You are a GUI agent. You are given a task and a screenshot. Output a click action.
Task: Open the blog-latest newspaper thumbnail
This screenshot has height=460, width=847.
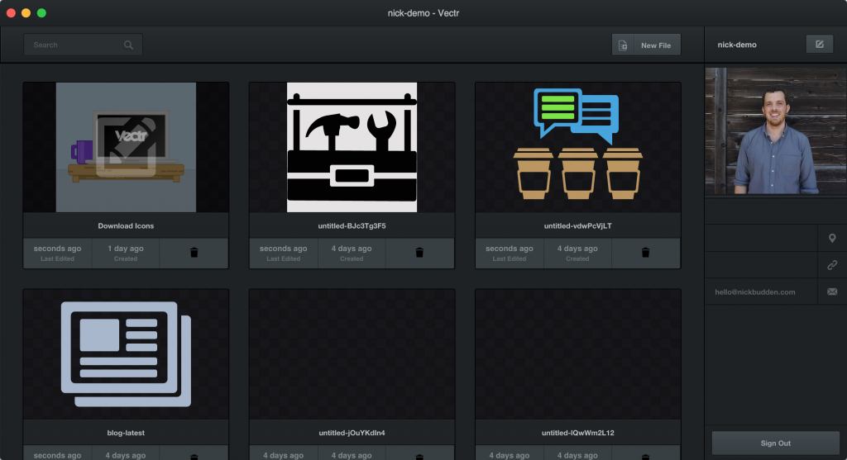tap(126, 353)
